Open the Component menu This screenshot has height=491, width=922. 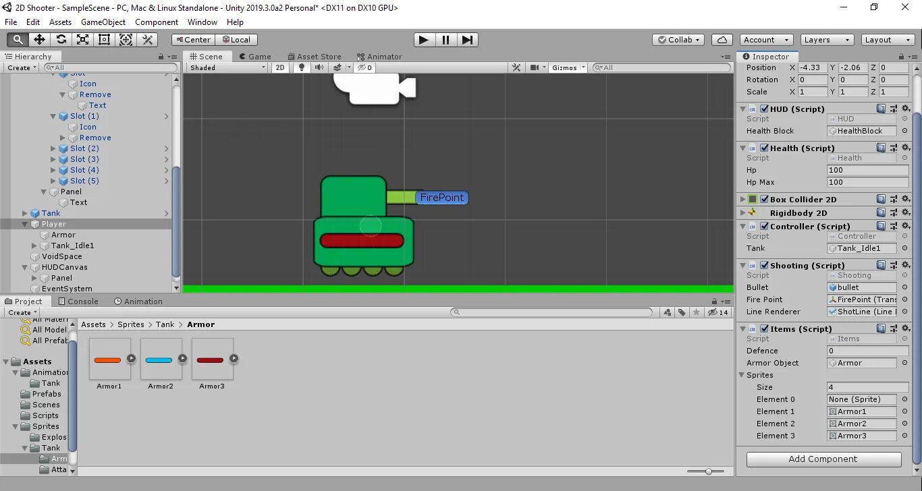tap(157, 22)
